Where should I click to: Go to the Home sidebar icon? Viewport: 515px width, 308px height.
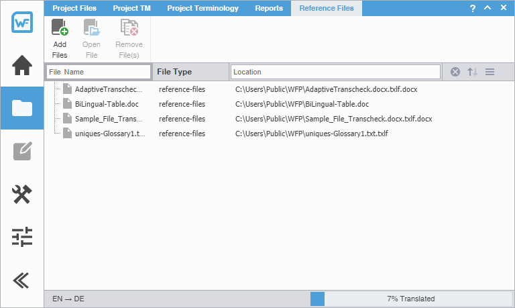click(x=22, y=65)
